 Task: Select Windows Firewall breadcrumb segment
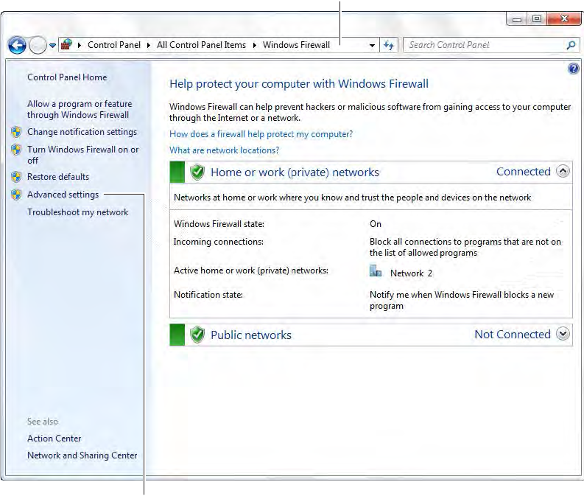pos(296,45)
